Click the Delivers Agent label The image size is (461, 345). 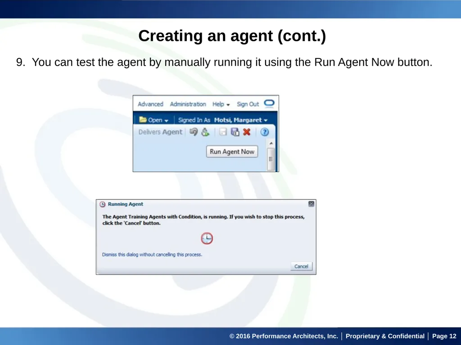[x=160, y=132]
